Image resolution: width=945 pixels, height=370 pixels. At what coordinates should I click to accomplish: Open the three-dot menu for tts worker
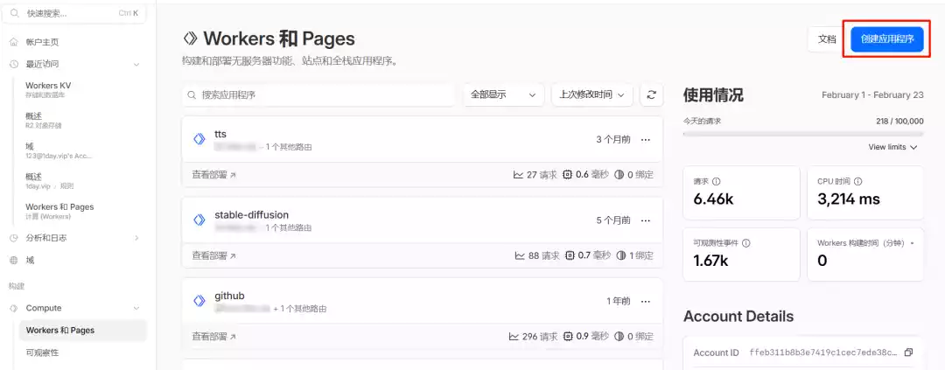pyautogui.click(x=646, y=140)
